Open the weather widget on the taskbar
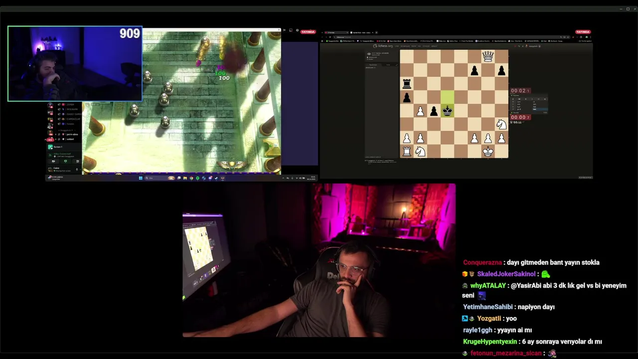The width and height of the screenshot is (638, 359). (x=56, y=178)
